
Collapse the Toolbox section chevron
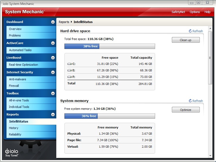tap(53, 94)
